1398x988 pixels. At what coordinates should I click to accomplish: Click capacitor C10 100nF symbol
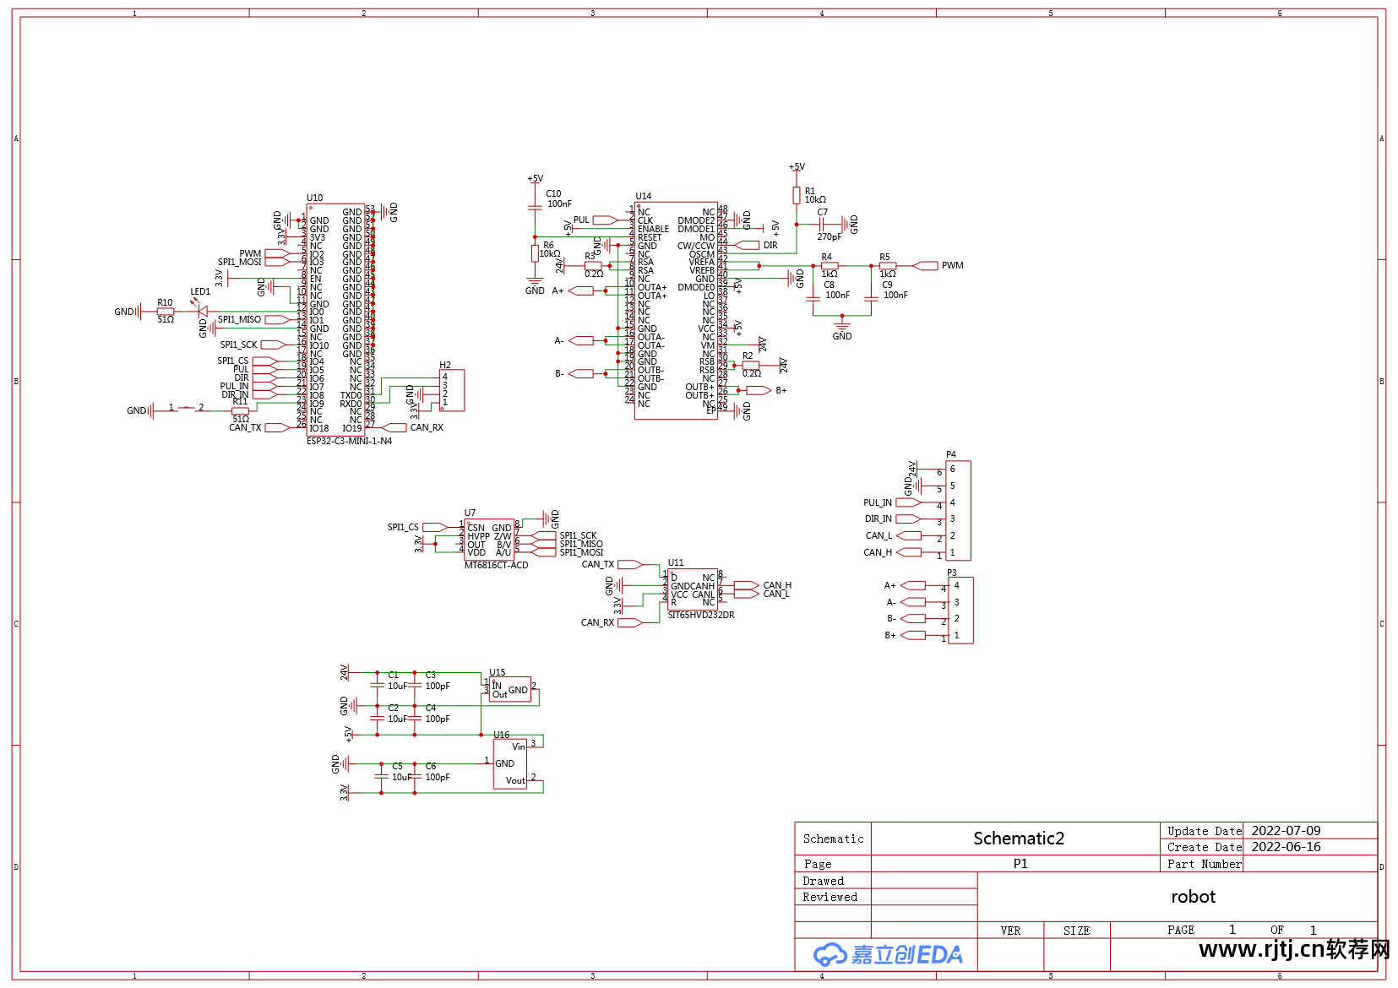click(535, 208)
